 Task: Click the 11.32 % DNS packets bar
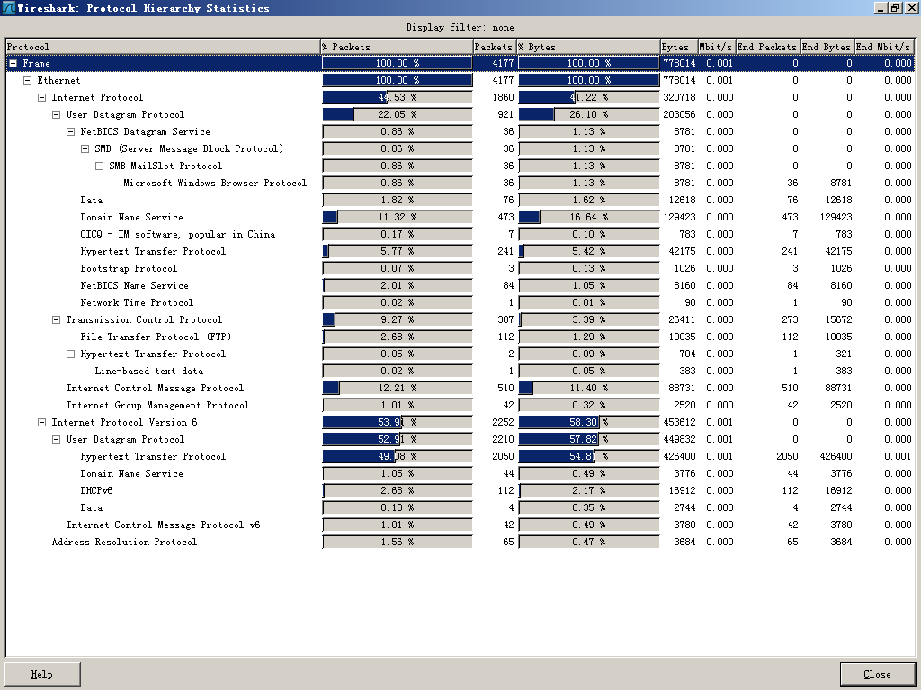[397, 218]
